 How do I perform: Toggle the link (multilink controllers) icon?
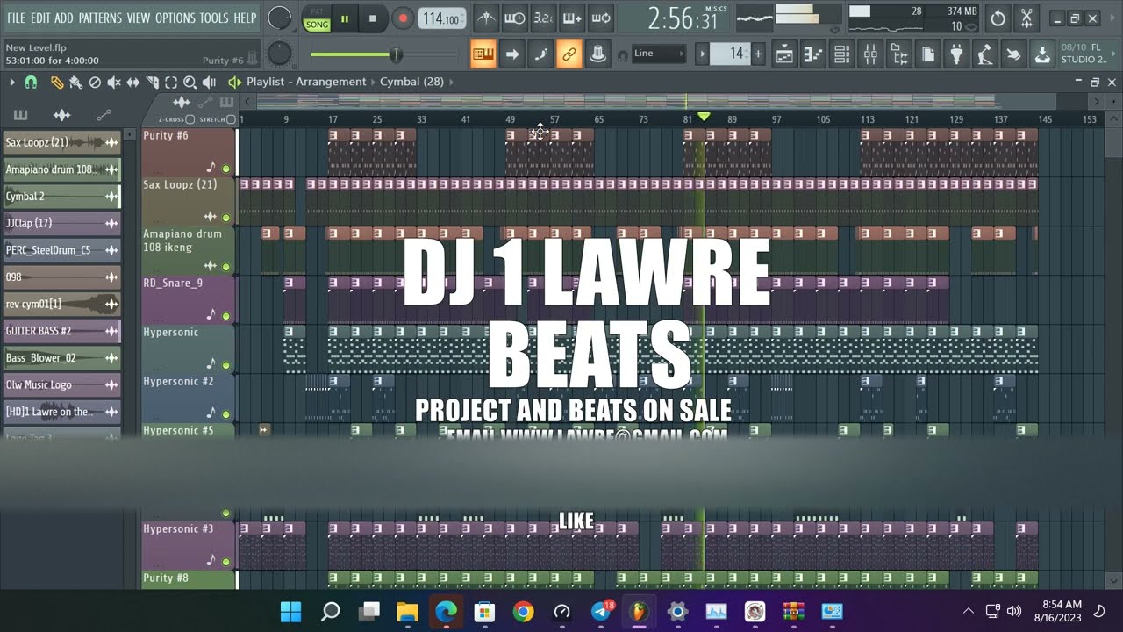[569, 54]
